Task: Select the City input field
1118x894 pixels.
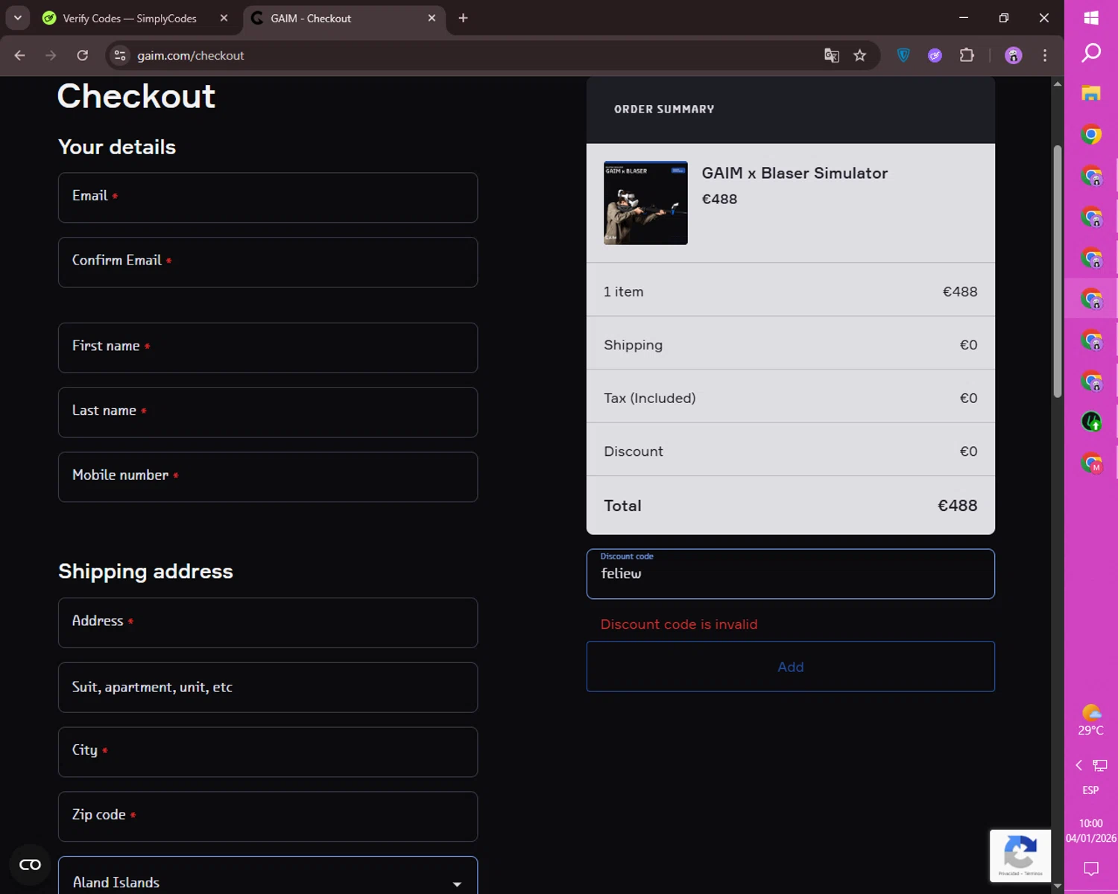Action: tap(268, 752)
